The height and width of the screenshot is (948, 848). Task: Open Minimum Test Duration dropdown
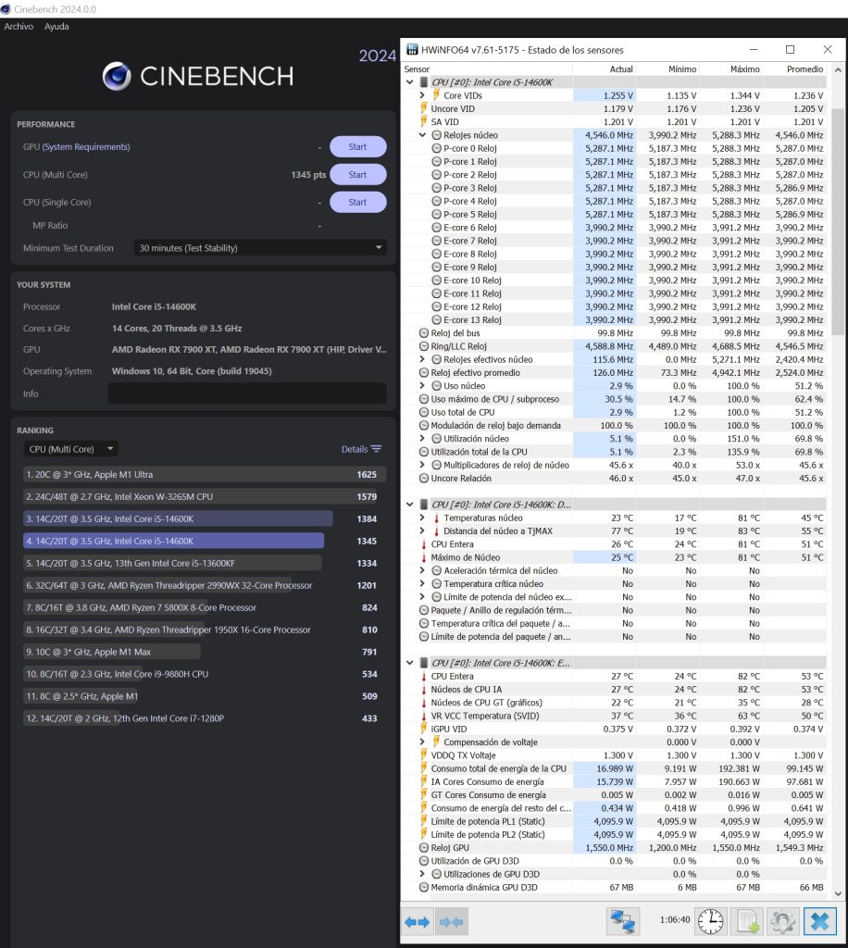[260, 248]
